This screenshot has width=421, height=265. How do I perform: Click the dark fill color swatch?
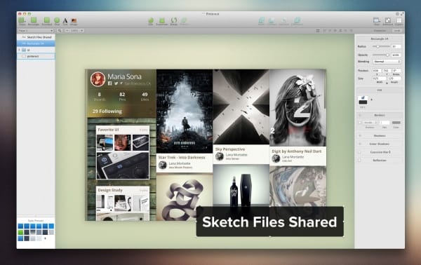pyautogui.click(x=363, y=102)
